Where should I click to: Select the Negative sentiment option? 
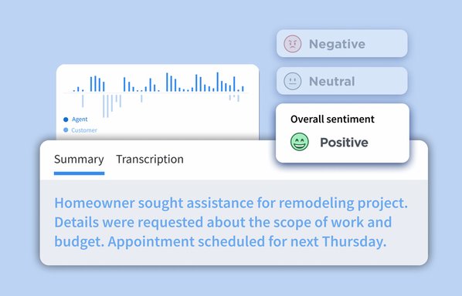pyautogui.click(x=341, y=43)
